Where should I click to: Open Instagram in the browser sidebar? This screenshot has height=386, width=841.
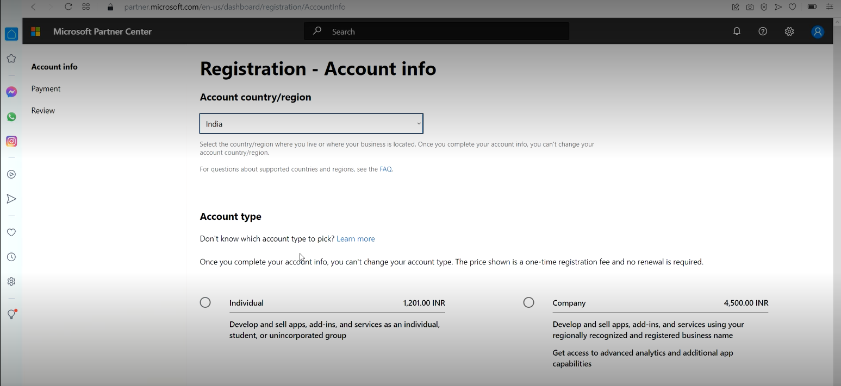[11, 141]
